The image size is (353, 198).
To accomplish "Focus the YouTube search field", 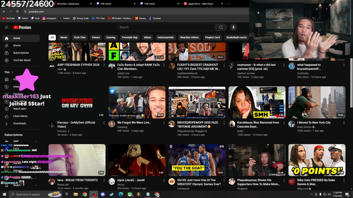I will point(166,28).
